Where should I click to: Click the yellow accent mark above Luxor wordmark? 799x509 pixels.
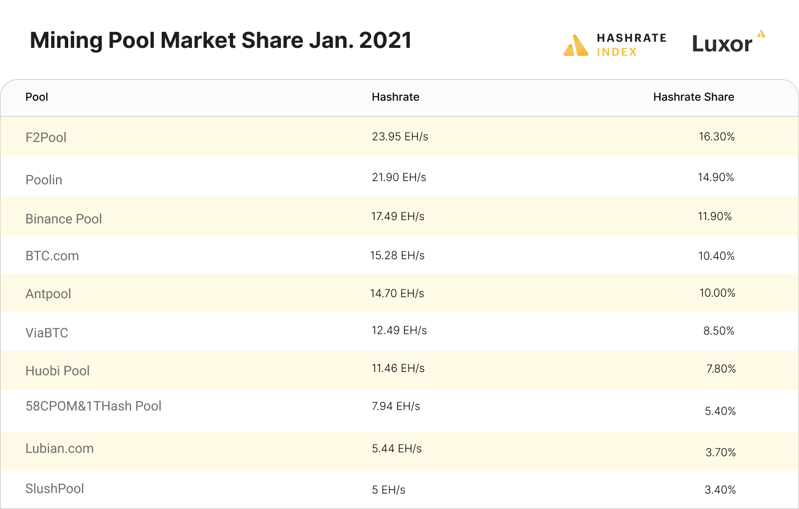pos(761,34)
